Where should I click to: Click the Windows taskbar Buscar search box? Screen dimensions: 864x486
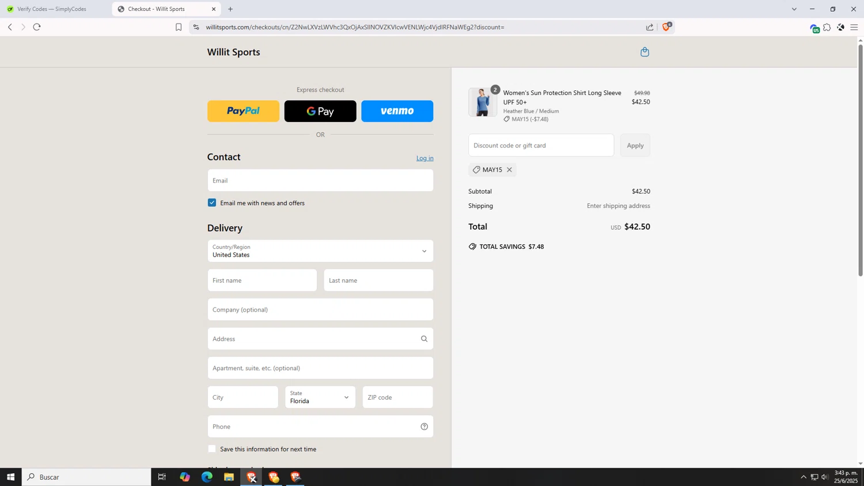click(86, 477)
